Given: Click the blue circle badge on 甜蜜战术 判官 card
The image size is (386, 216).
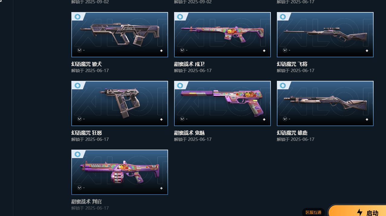Looking at the screenshot, I should tap(77, 154).
